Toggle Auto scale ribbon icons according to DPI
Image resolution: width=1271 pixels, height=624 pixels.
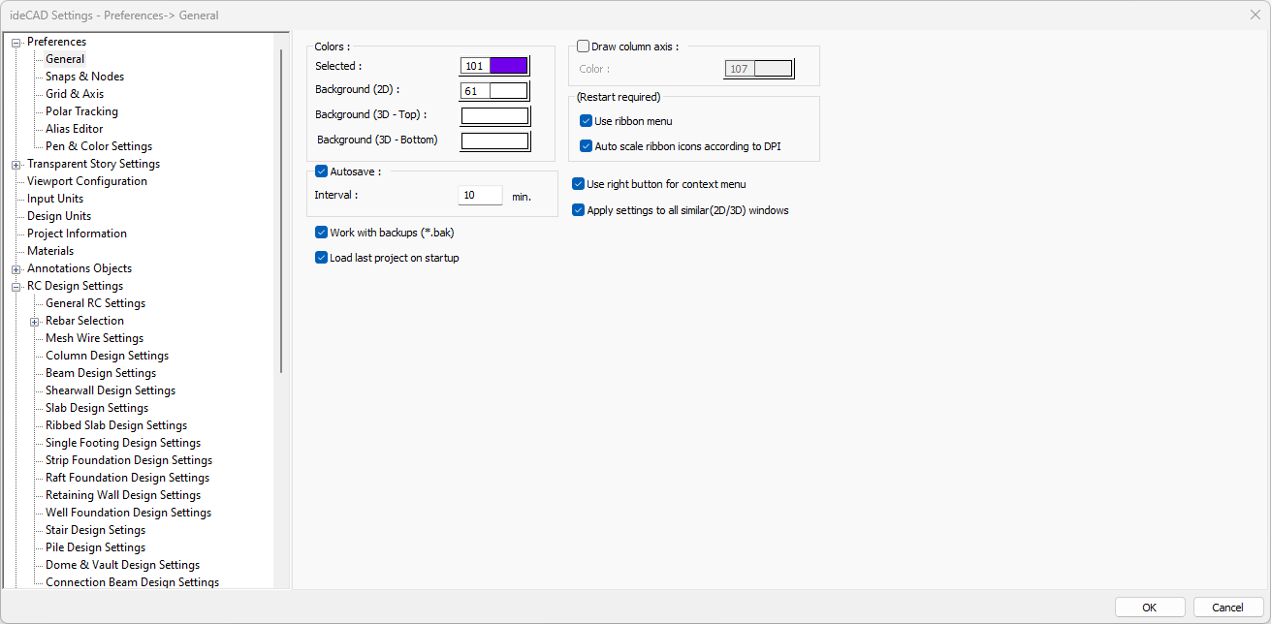[x=586, y=146]
